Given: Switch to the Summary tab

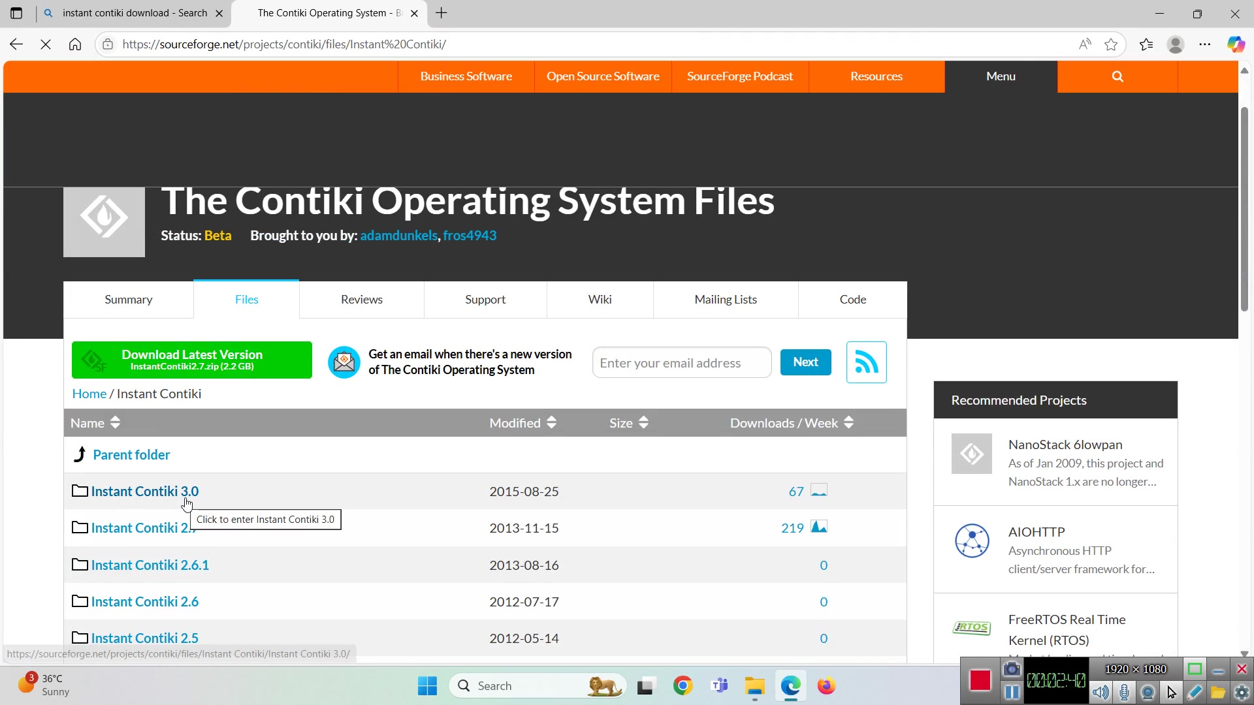Looking at the screenshot, I should (x=129, y=300).
